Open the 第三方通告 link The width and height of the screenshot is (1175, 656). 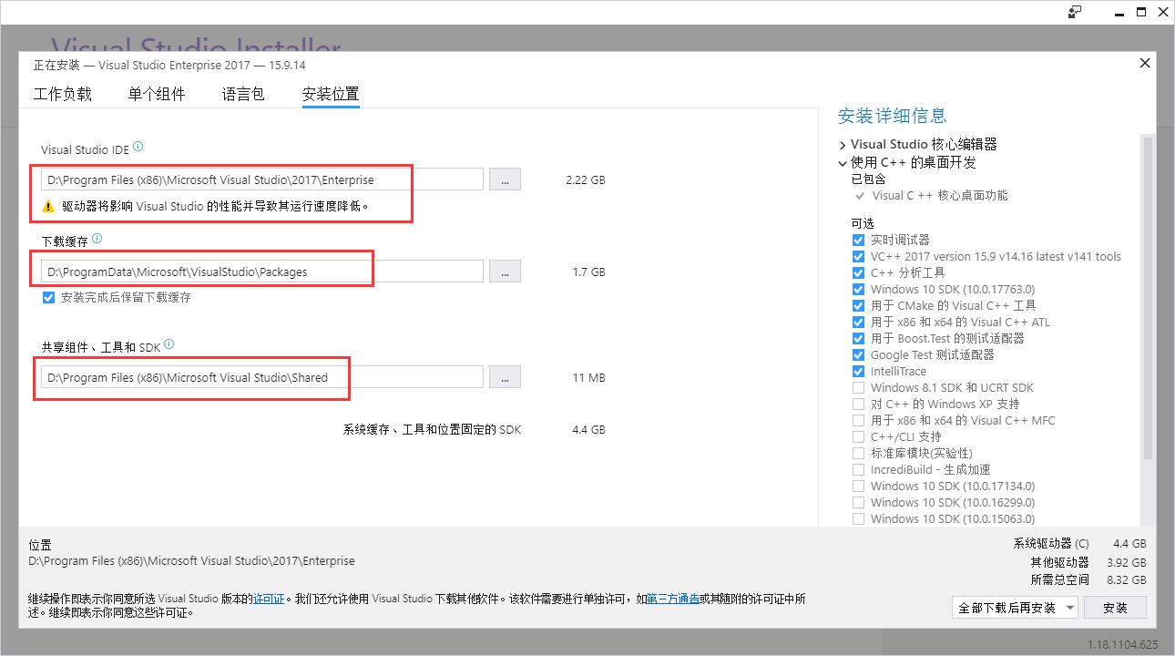coord(673,599)
